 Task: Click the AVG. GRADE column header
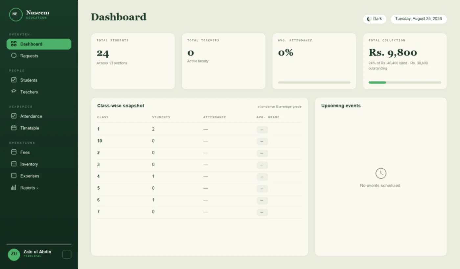coord(268,117)
